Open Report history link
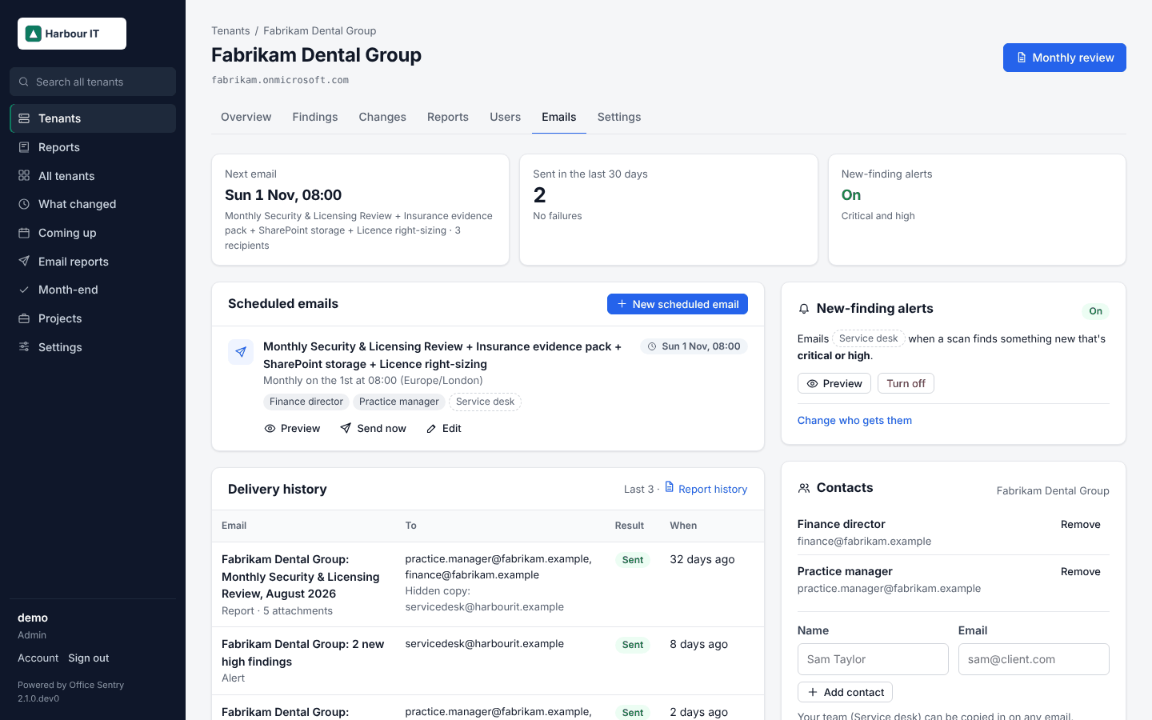1152x720 pixels. click(706, 489)
